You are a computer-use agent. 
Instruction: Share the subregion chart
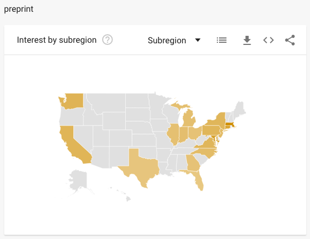click(x=290, y=40)
